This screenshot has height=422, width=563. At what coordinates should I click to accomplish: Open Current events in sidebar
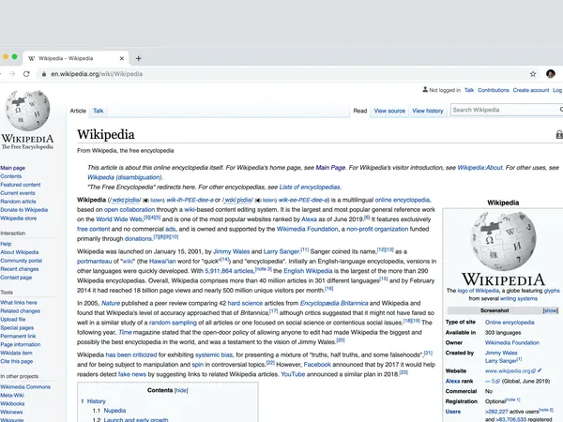coord(18,193)
